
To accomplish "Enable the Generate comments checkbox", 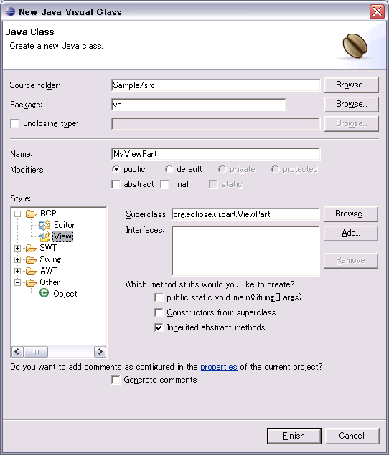I will (x=116, y=380).
